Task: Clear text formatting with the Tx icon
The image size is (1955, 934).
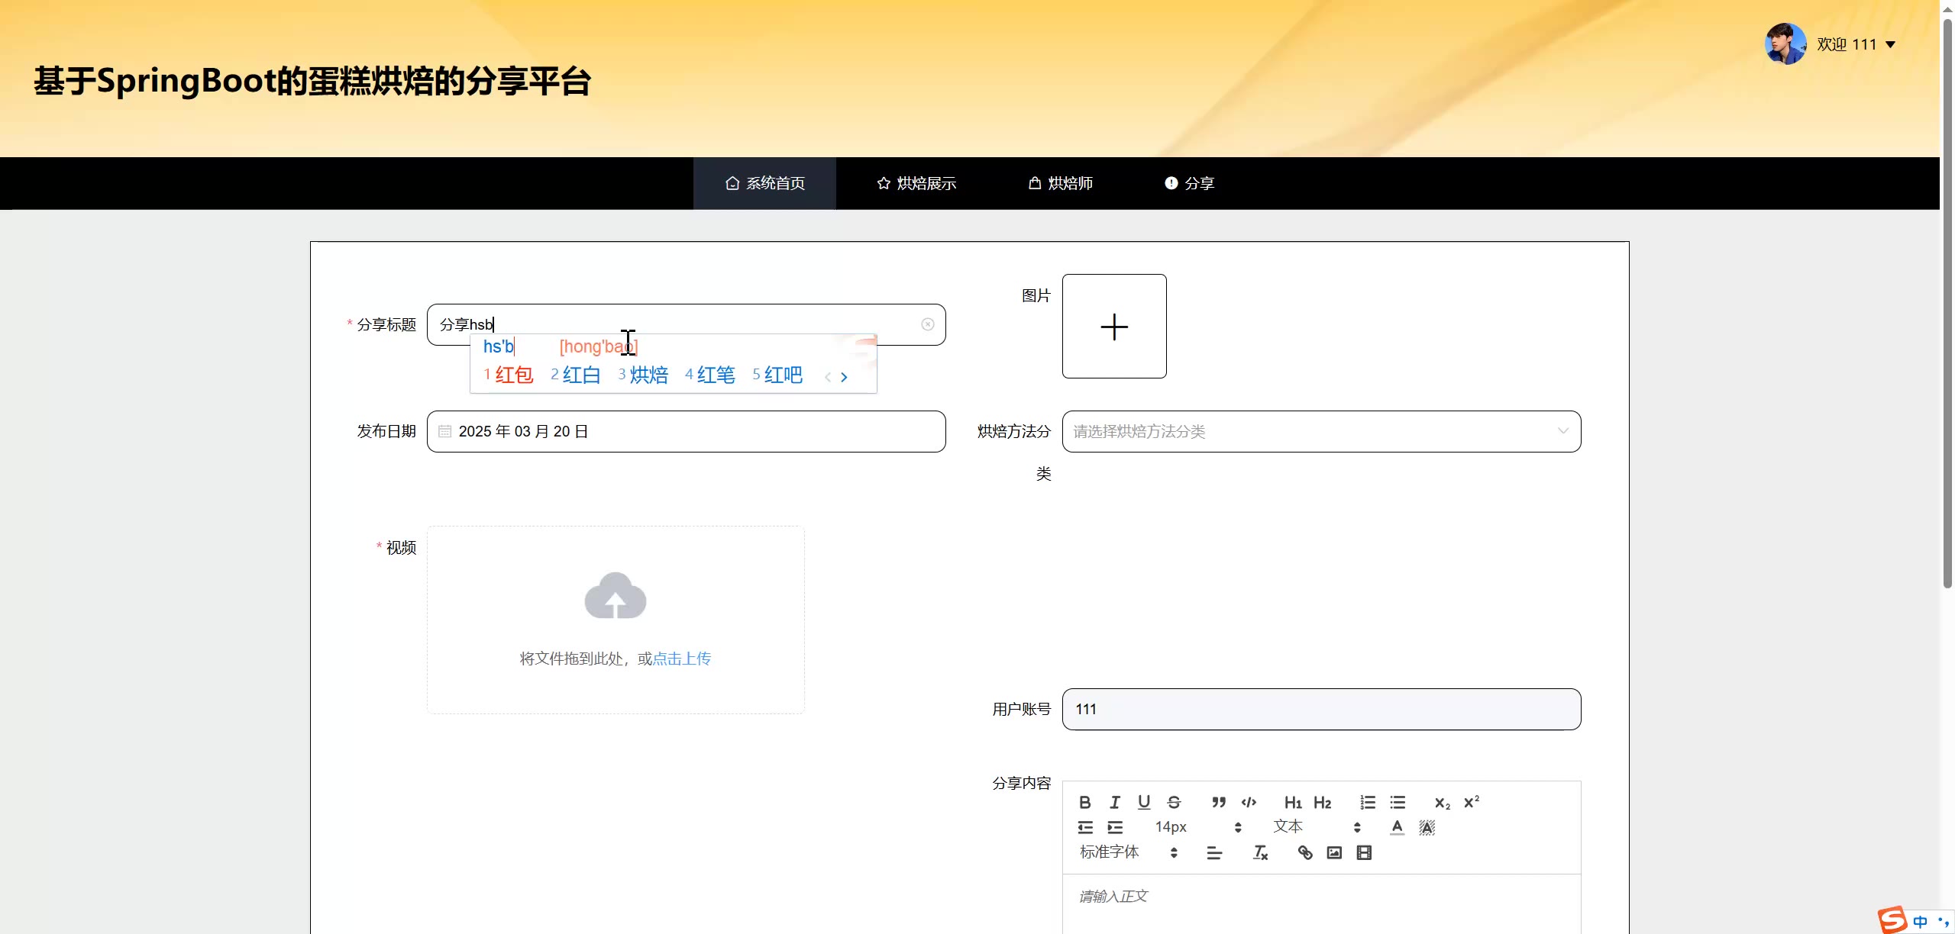Action: click(x=1260, y=852)
